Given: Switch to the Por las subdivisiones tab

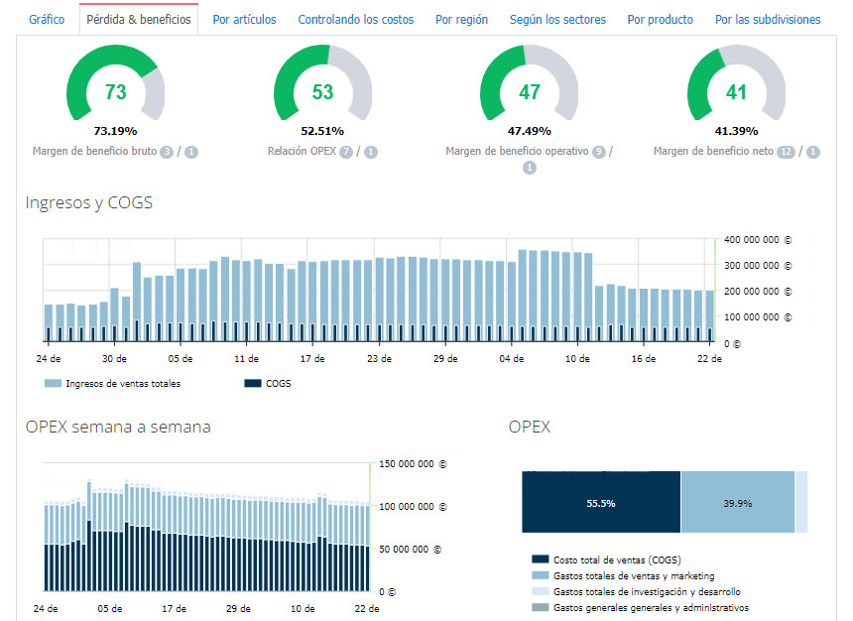Looking at the screenshot, I should 768,20.
